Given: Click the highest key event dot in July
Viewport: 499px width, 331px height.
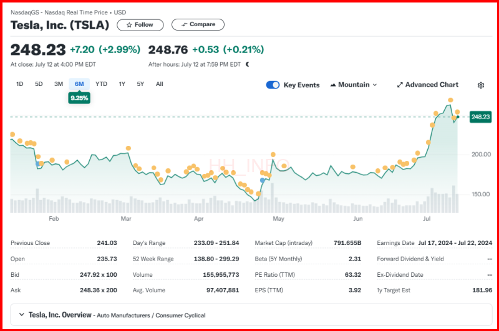Looking at the screenshot, I should (450, 100).
